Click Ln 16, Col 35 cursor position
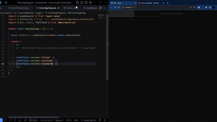 tap(47, 120)
